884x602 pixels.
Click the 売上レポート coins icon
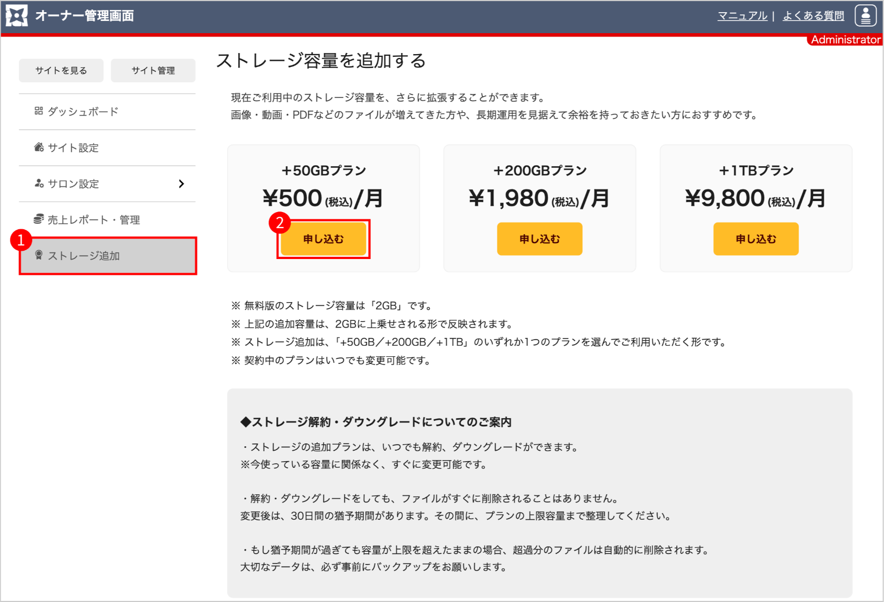(39, 219)
